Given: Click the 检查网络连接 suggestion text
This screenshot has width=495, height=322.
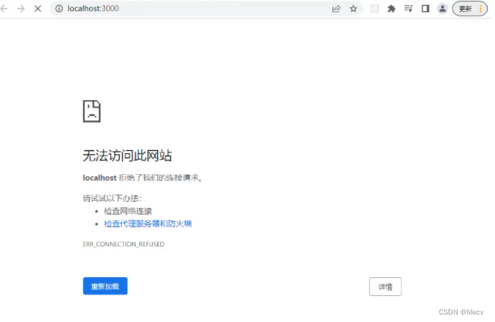Looking at the screenshot, I should point(128,211).
